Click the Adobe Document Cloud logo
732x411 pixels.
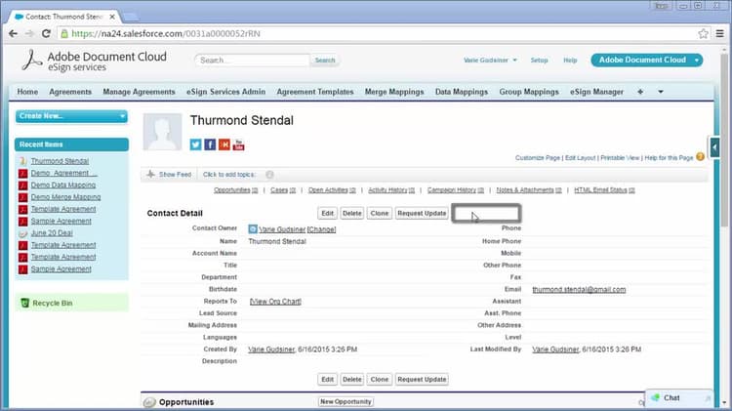[x=95, y=61]
